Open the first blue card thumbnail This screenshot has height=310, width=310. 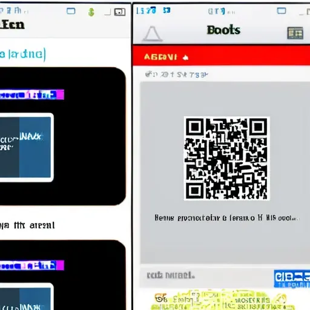point(27,147)
